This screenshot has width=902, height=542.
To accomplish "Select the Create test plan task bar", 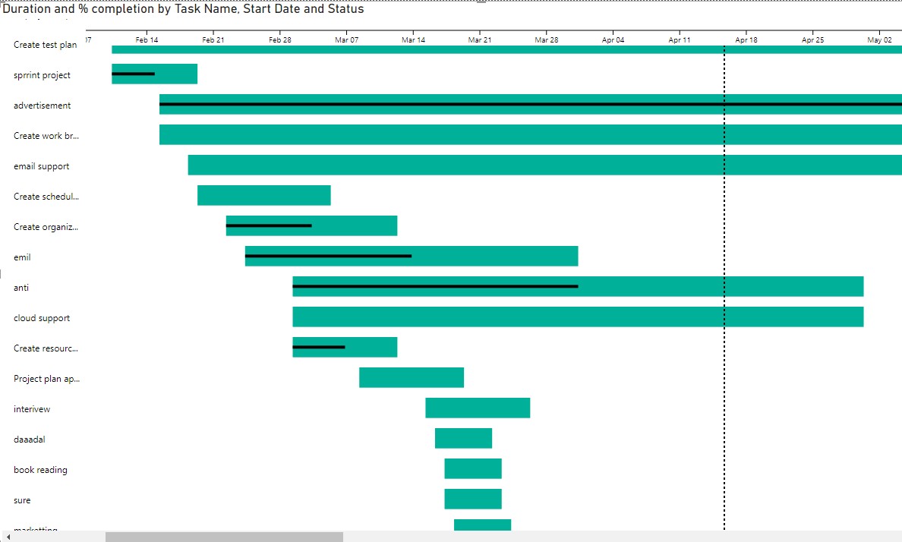I will 506,49.
